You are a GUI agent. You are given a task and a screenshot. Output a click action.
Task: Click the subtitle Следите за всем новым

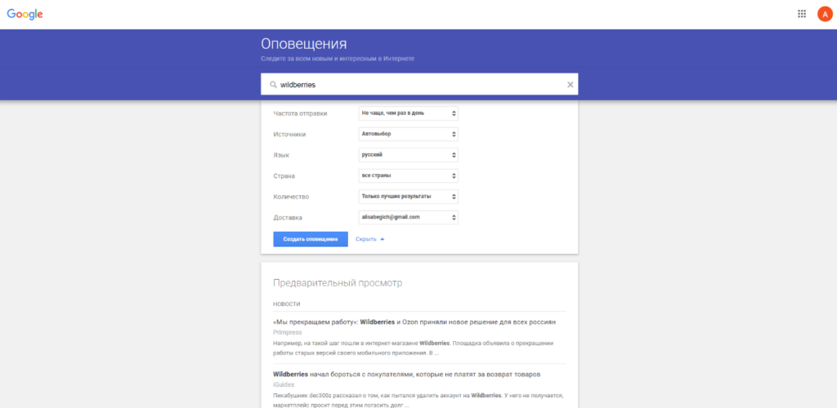(x=338, y=59)
